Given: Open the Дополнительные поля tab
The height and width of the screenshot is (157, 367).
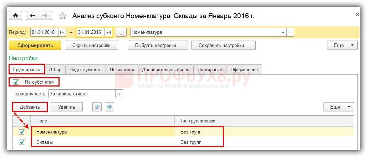Looking at the screenshot, I should (166, 70).
